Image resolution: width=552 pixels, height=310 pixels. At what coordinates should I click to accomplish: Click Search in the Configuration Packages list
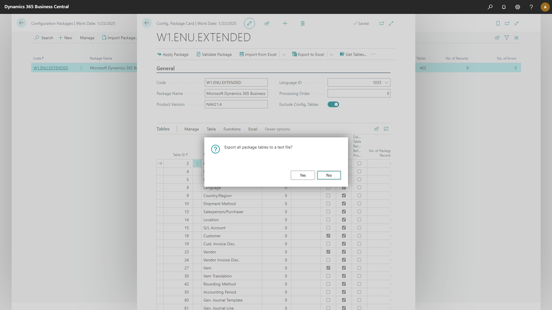[x=44, y=38]
